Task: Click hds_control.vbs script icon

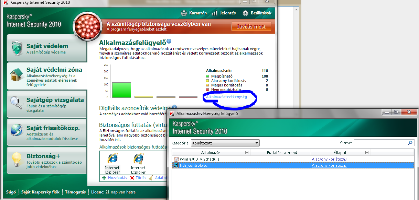Action: coord(176,165)
